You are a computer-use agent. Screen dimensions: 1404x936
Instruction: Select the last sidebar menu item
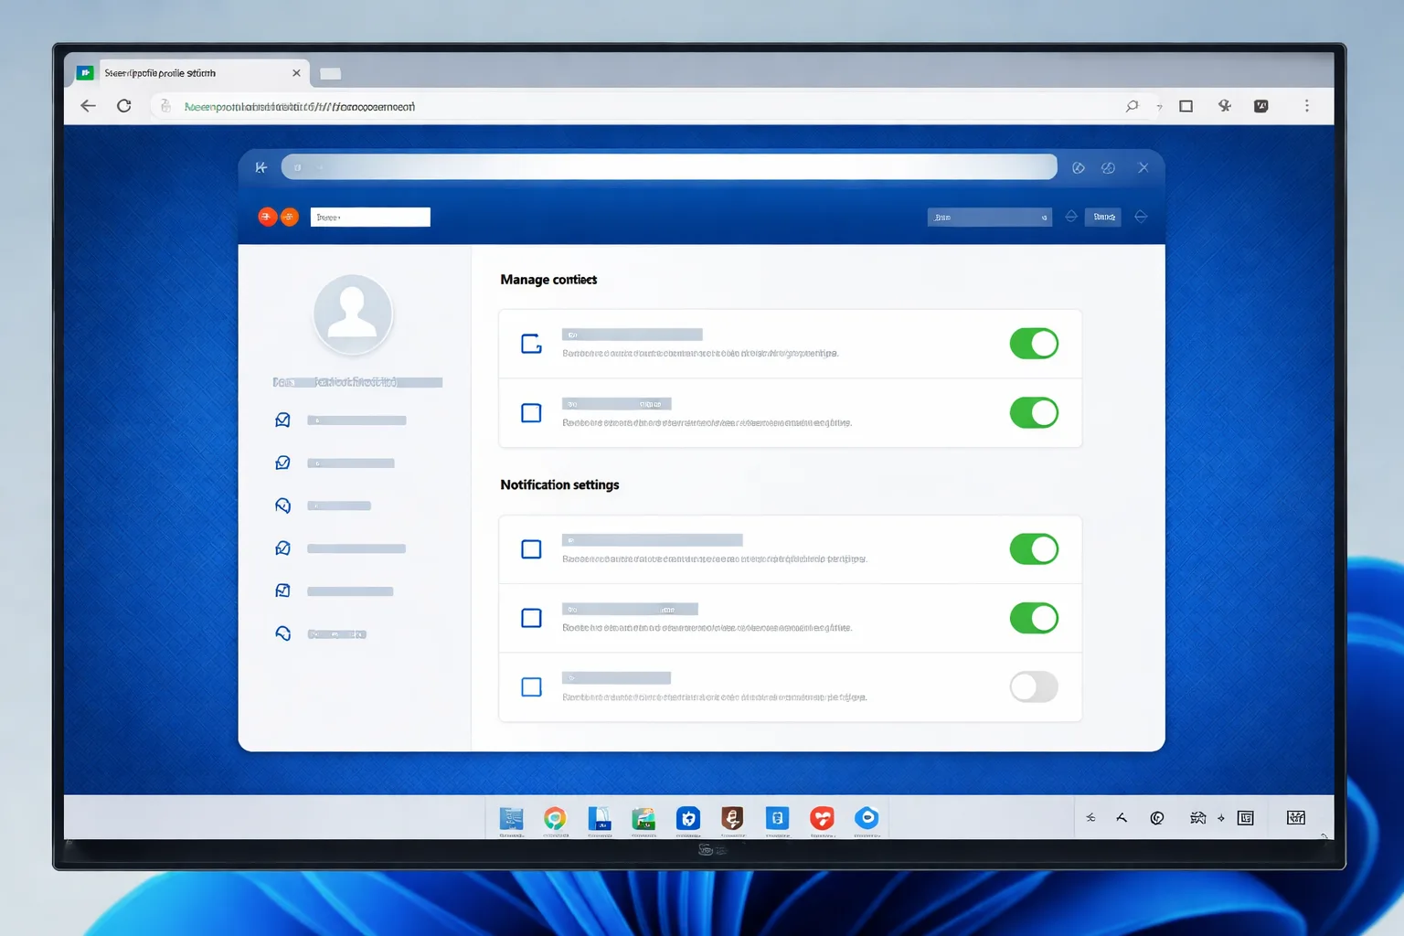point(320,633)
